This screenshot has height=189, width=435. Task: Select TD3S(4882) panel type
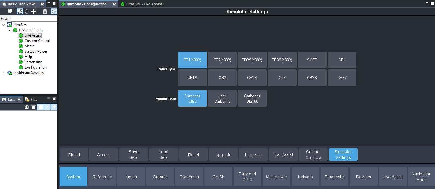click(282, 60)
